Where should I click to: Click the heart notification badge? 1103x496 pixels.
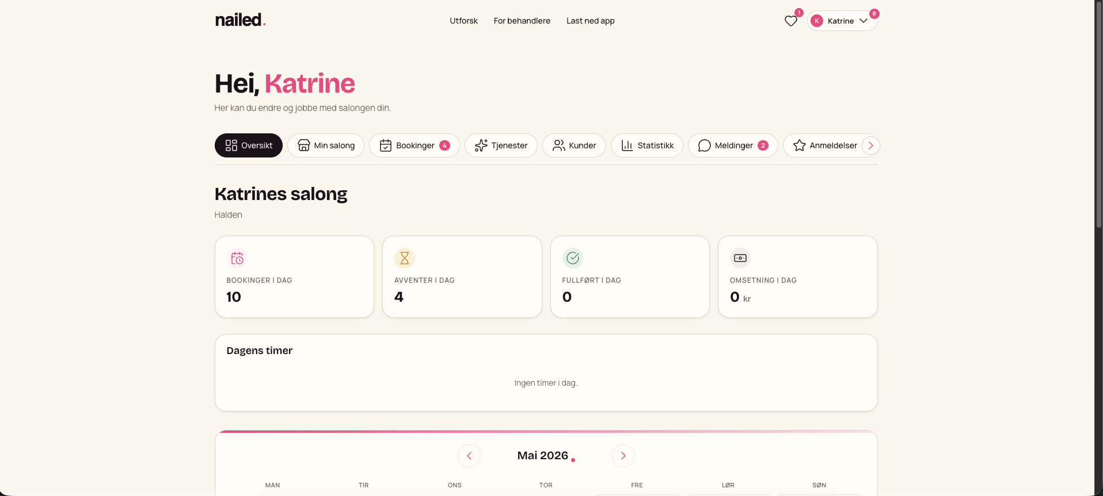(x=799, y=13)
